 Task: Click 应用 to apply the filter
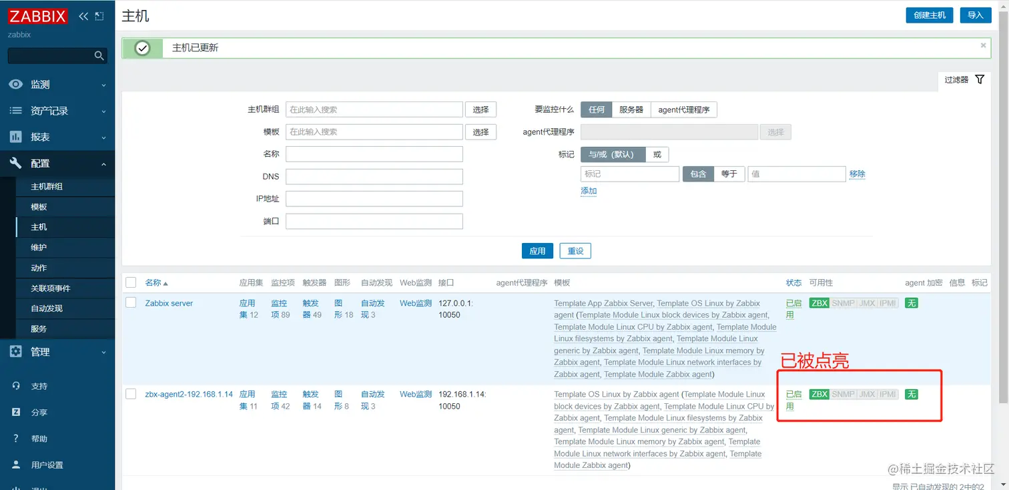(537, 251)
